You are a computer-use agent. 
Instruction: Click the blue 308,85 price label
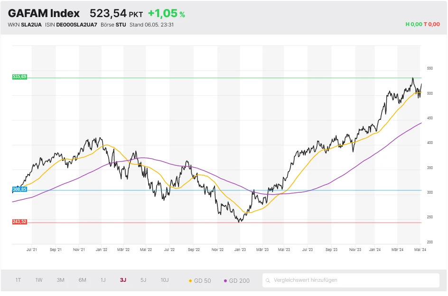pyautogui.click(x=19, y=189)
